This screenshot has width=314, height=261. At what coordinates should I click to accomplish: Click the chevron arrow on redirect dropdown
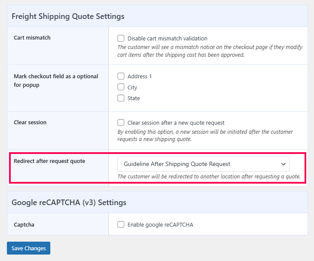click(283, 164)
